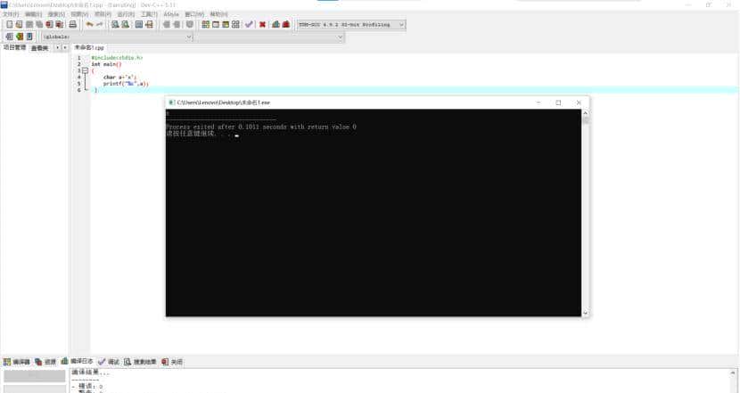Switch to the 资源 bottom tab
The height and width of the screenshot is (393, 740).
(45, 362)
